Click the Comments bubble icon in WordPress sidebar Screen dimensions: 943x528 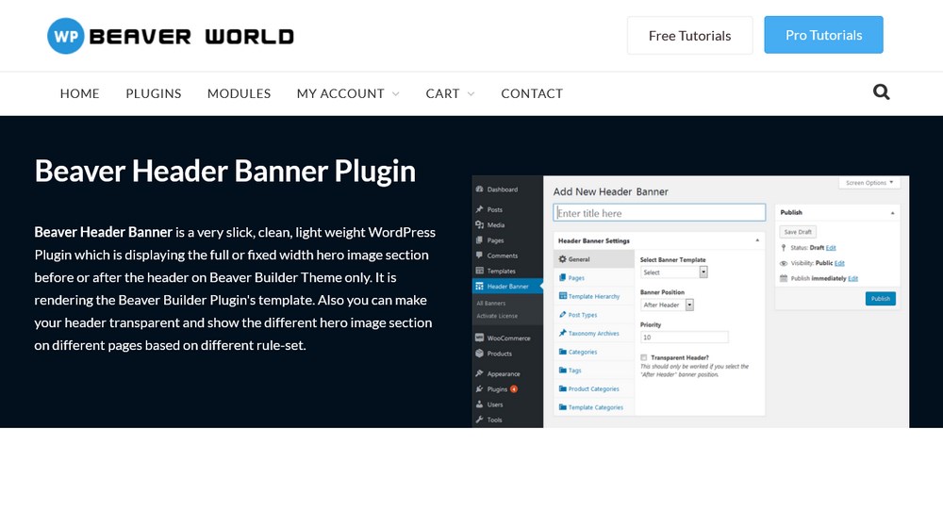click(479, 256)
